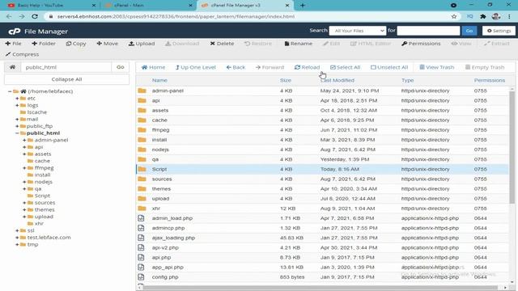Screen dimensions: 518x291
Task: Sort by the Size column header
Action: (x=286, y=80)
